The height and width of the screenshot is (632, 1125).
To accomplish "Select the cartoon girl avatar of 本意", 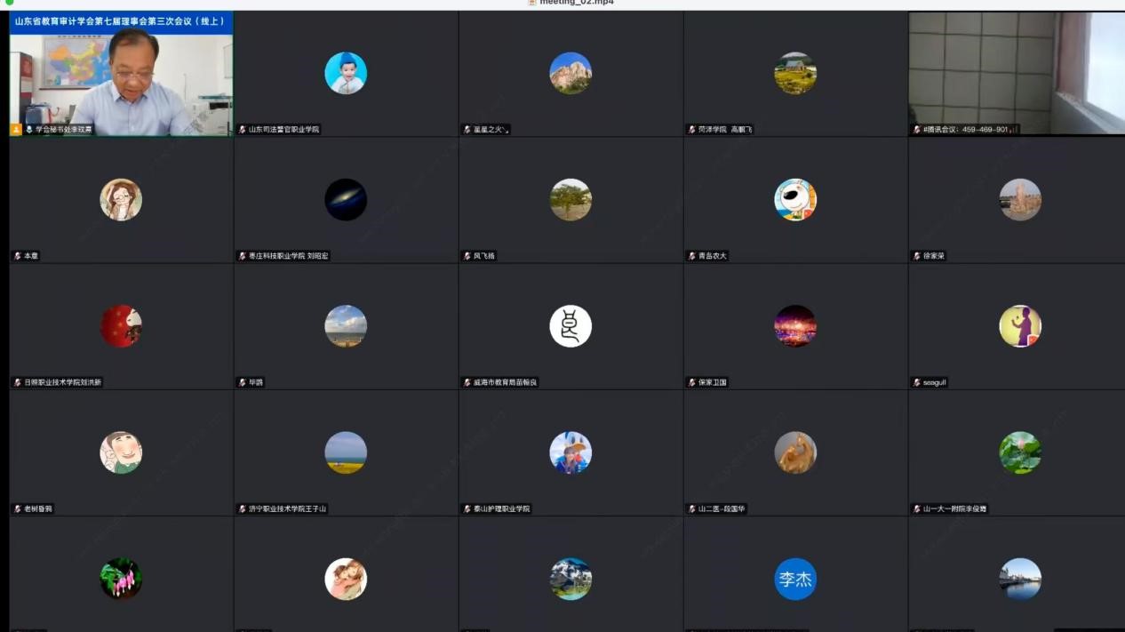I will (121, 200).
